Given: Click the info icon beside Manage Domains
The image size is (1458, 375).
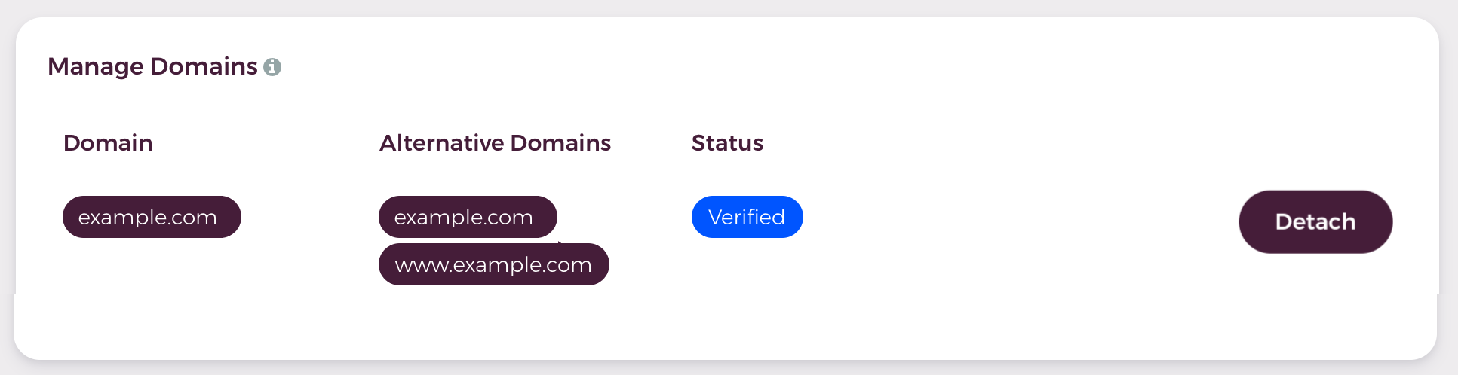Looking at the screenshot, I should [272, 67].
